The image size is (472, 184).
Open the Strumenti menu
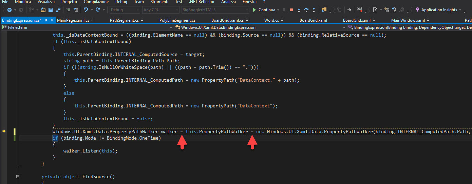(159, 2)
